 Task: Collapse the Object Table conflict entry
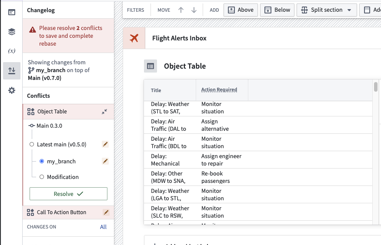(x=104, y=112)
